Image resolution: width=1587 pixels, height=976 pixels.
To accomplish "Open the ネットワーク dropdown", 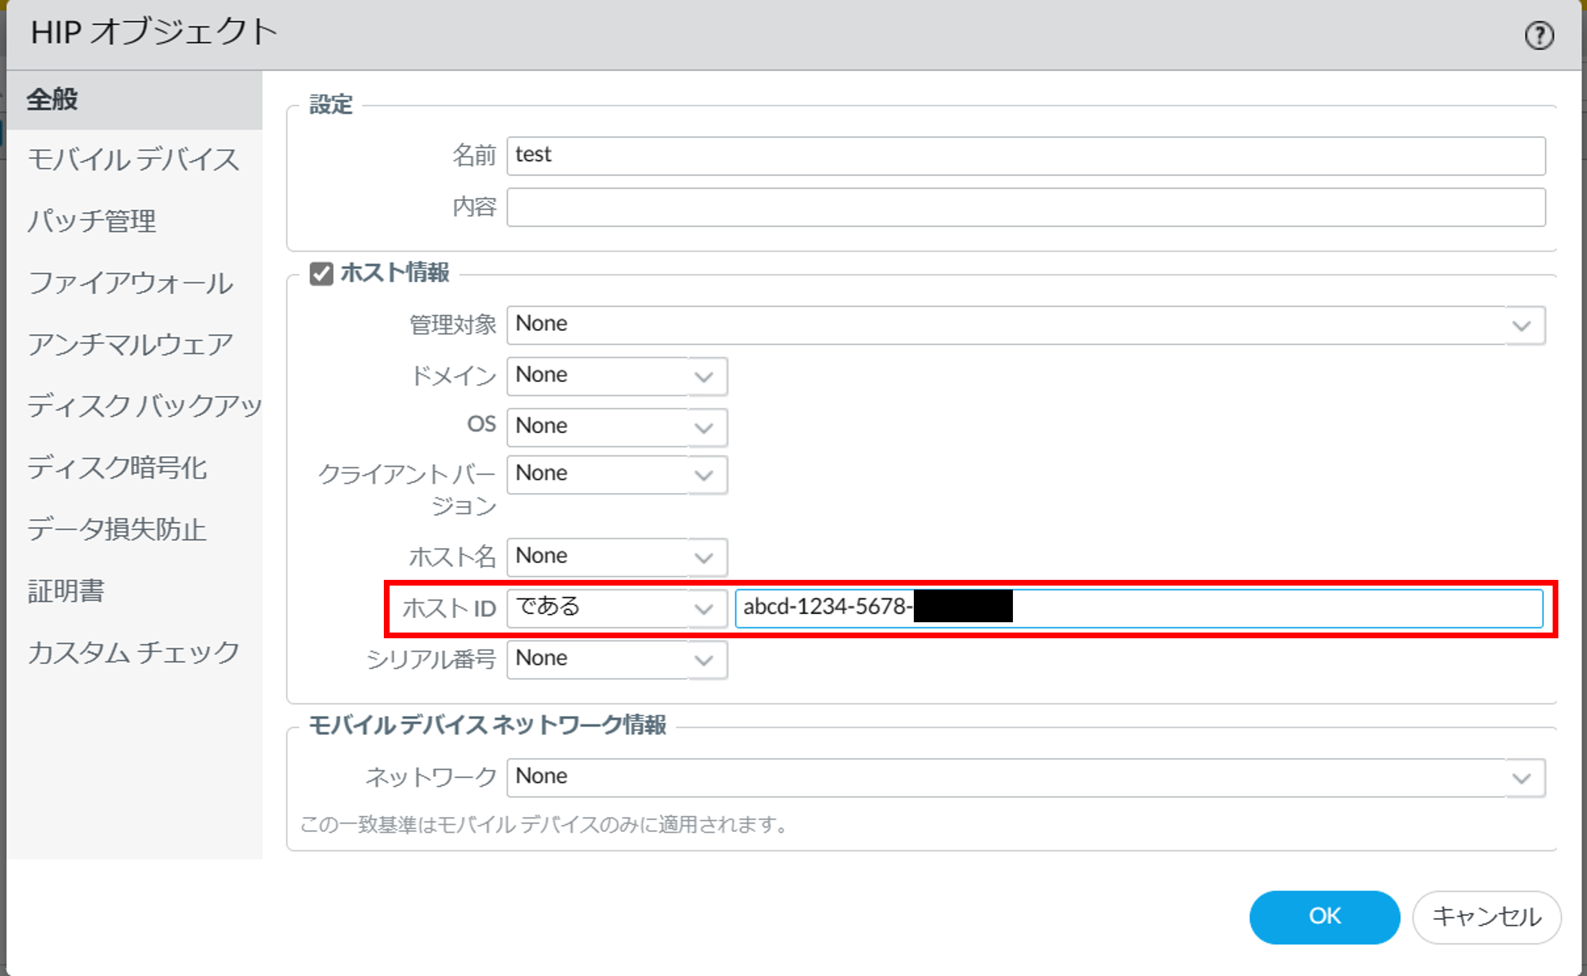I will coord(1522,778).
